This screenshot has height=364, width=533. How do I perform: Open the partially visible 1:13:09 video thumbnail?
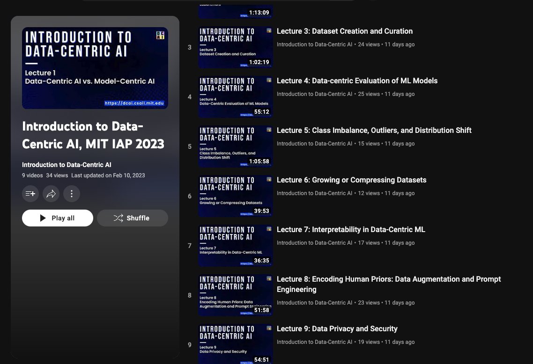(x=235, y=11)
